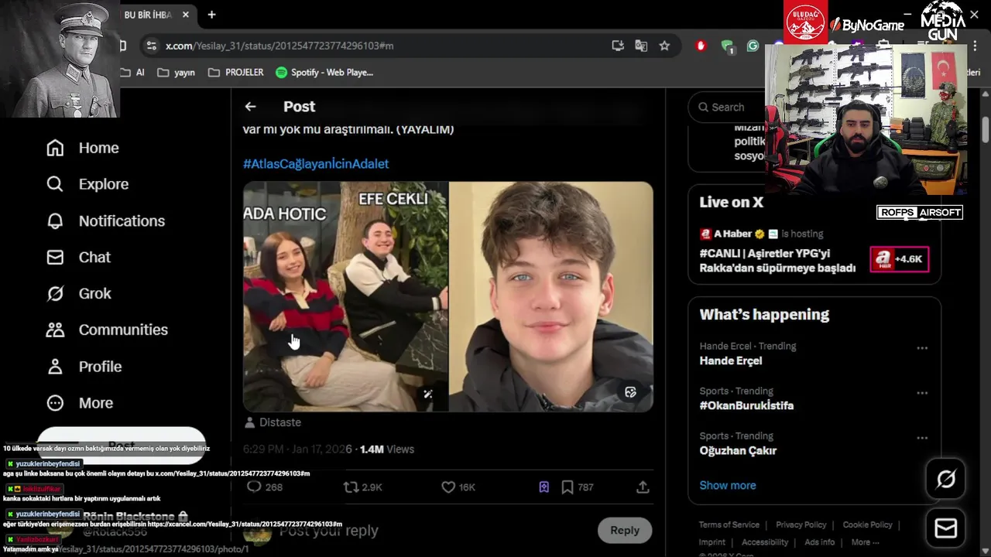Expand the More menu in sidebar
This screenshot has width=991, height=557.
pyautogui.click(x=80, y=402)
